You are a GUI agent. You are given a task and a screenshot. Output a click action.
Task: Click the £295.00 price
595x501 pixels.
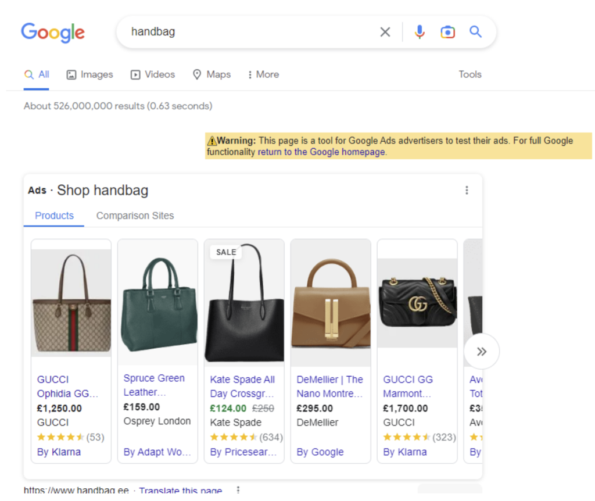point(314,409)
